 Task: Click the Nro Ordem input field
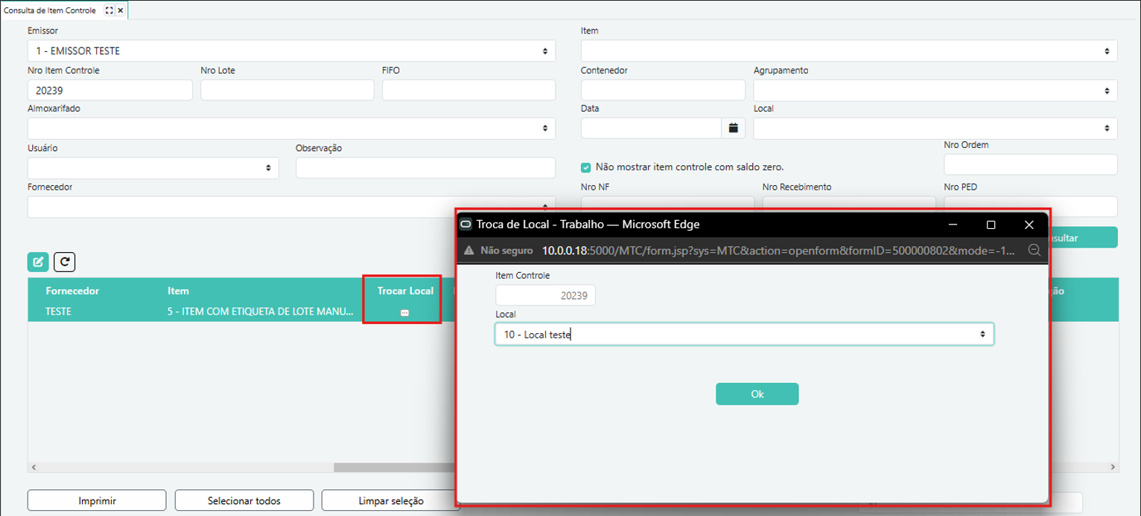coord(1031,164)
